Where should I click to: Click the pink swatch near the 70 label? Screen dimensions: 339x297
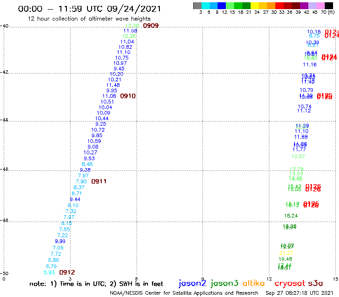321,5
